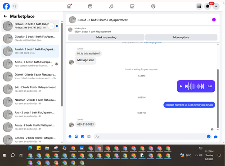Open LinkedIn app from taskbar

tap(81, 148)
